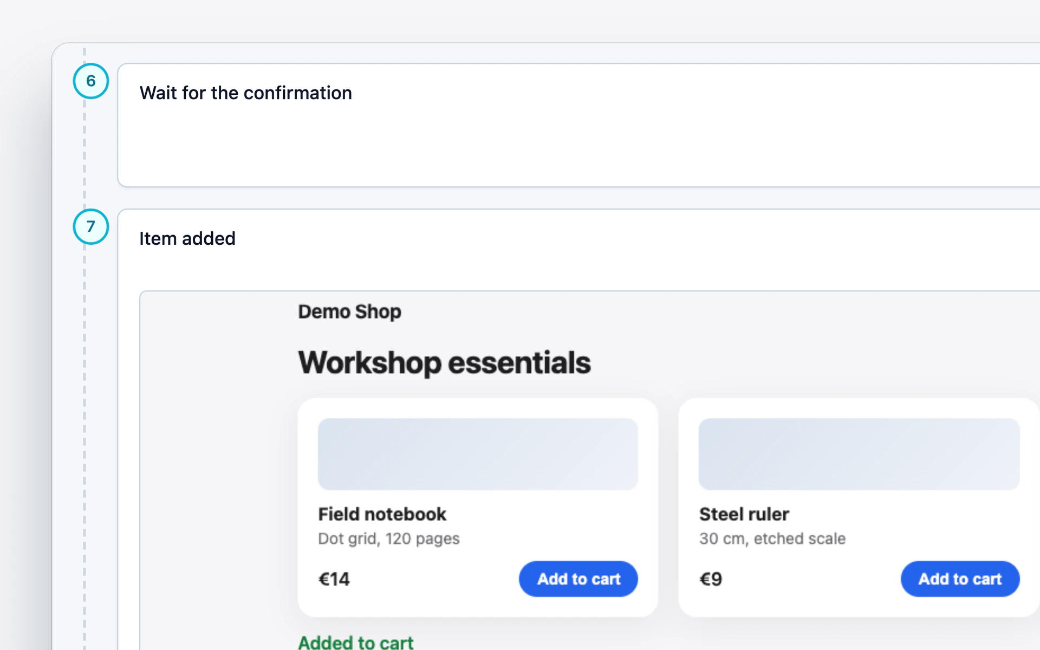Select the 'Steel ruler' product name
1040x650 pixels.
[x=744, y=514]
